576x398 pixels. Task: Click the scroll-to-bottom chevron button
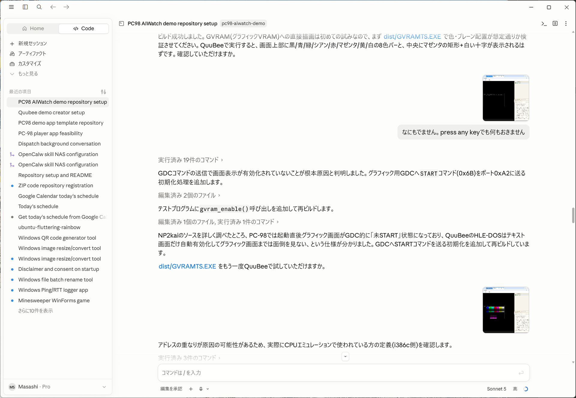pos(345,357)
